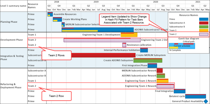The image size is (210, 104).
Task: Click the Team 2 label in Refactoring phase
Action: [x=32, y=86]
